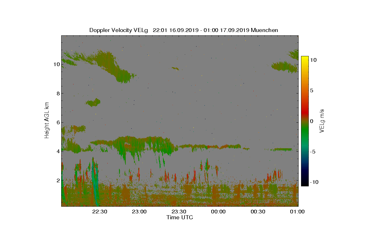This screenshot has width=369, height=246.
Task: Click the 00:30 time tick label
Action: click(x=258, y=212)
